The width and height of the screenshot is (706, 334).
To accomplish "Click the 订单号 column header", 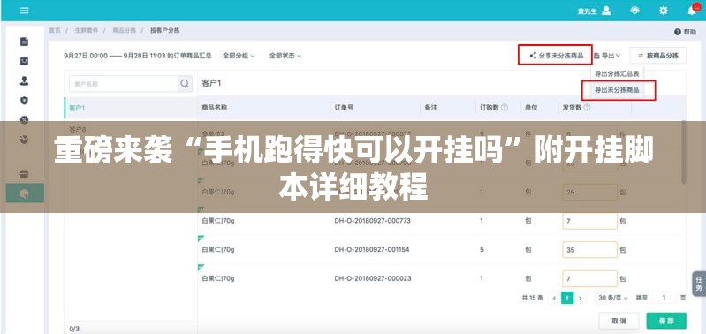I will (x=344, y=108).
